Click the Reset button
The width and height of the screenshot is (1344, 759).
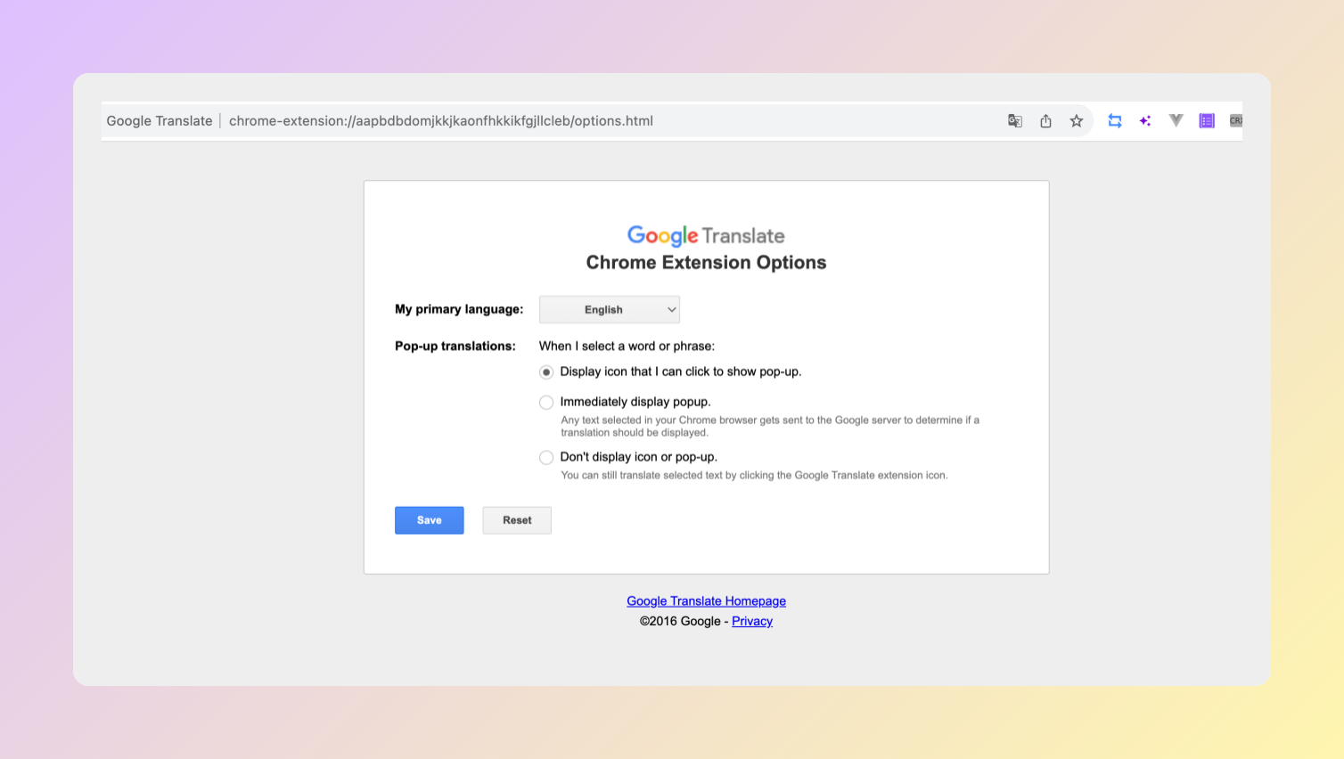[517, 520]
